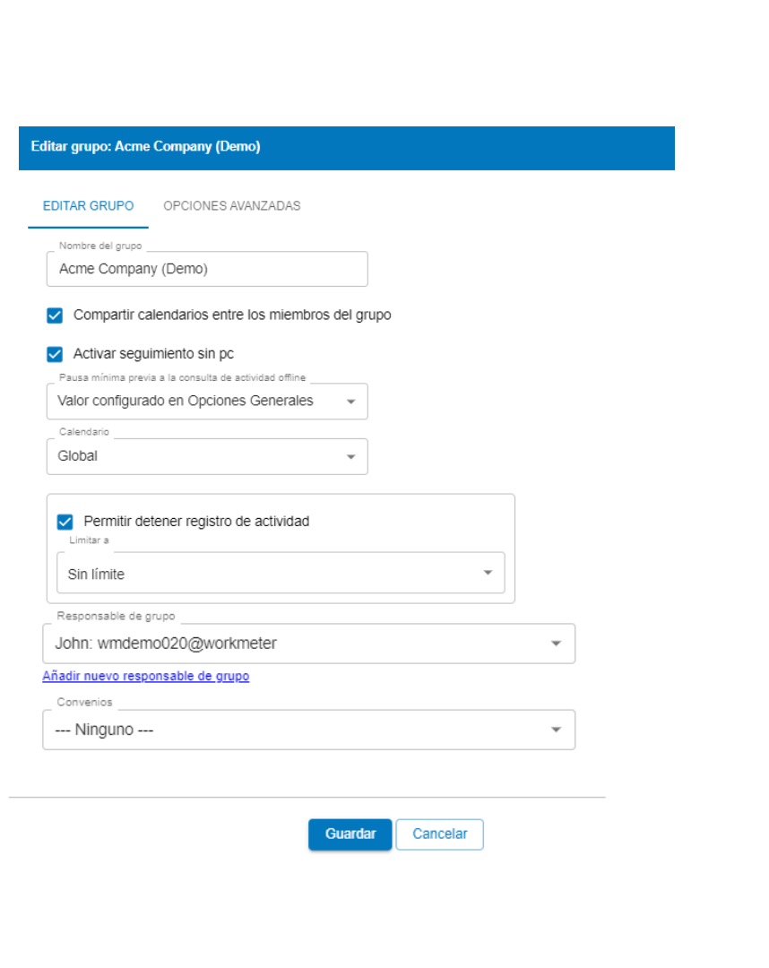Uncheck Compartir calendarios entre los miembros del grupo

(55, 315)
